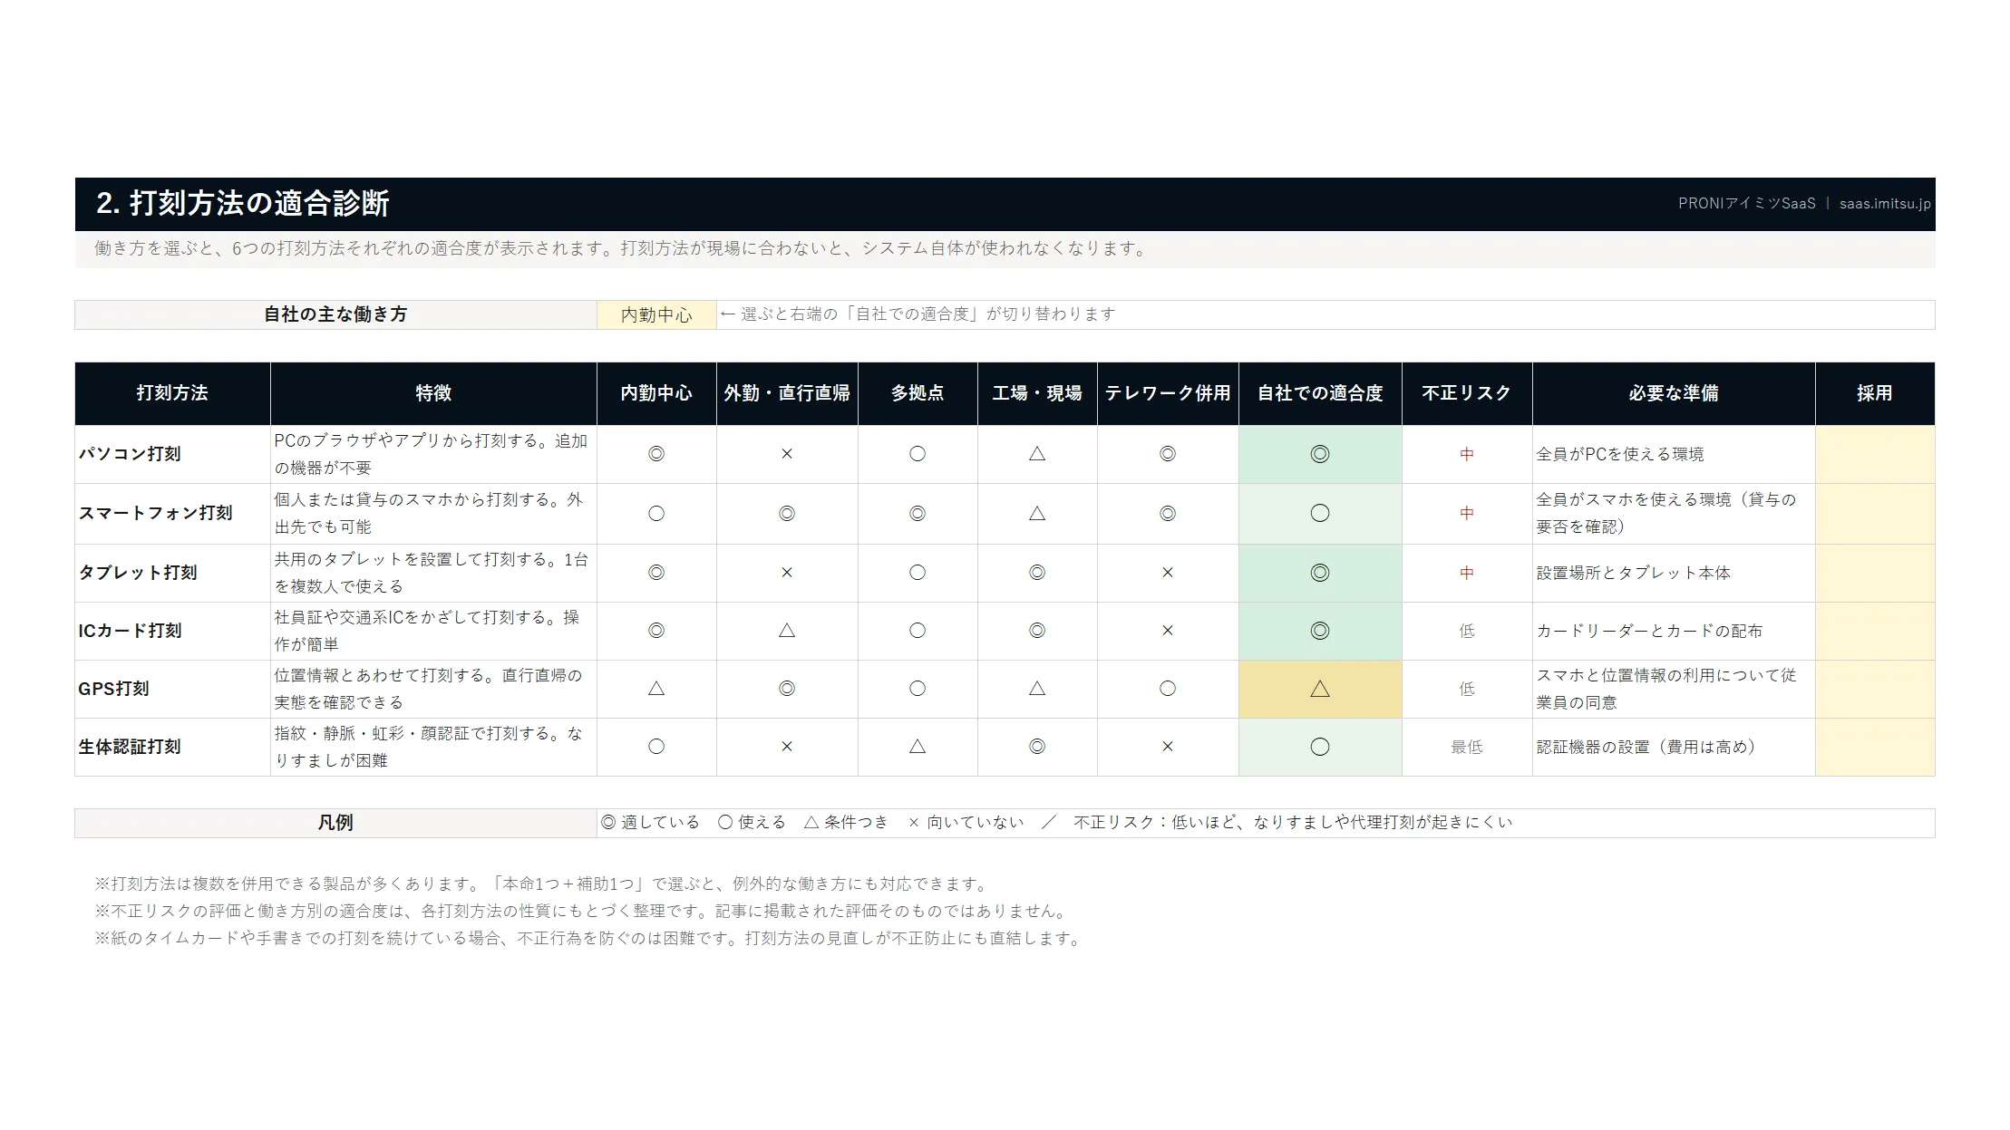The width and height of the screenshot is (2010, 1130).
Task: Select the 採用 cell for ICカード打刻
Action: click(1875, 631)
